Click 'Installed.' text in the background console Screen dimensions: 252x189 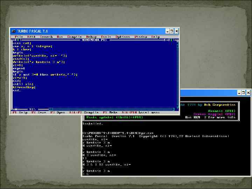point(92,124)
